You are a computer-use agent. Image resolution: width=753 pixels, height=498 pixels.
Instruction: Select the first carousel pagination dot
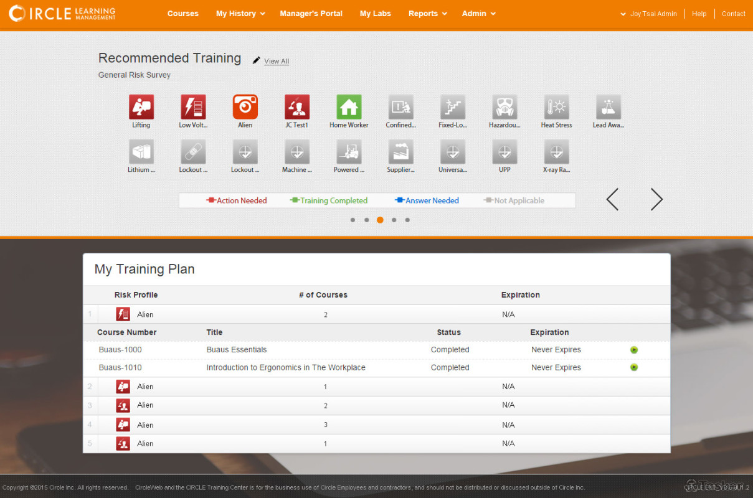[353, 220]
